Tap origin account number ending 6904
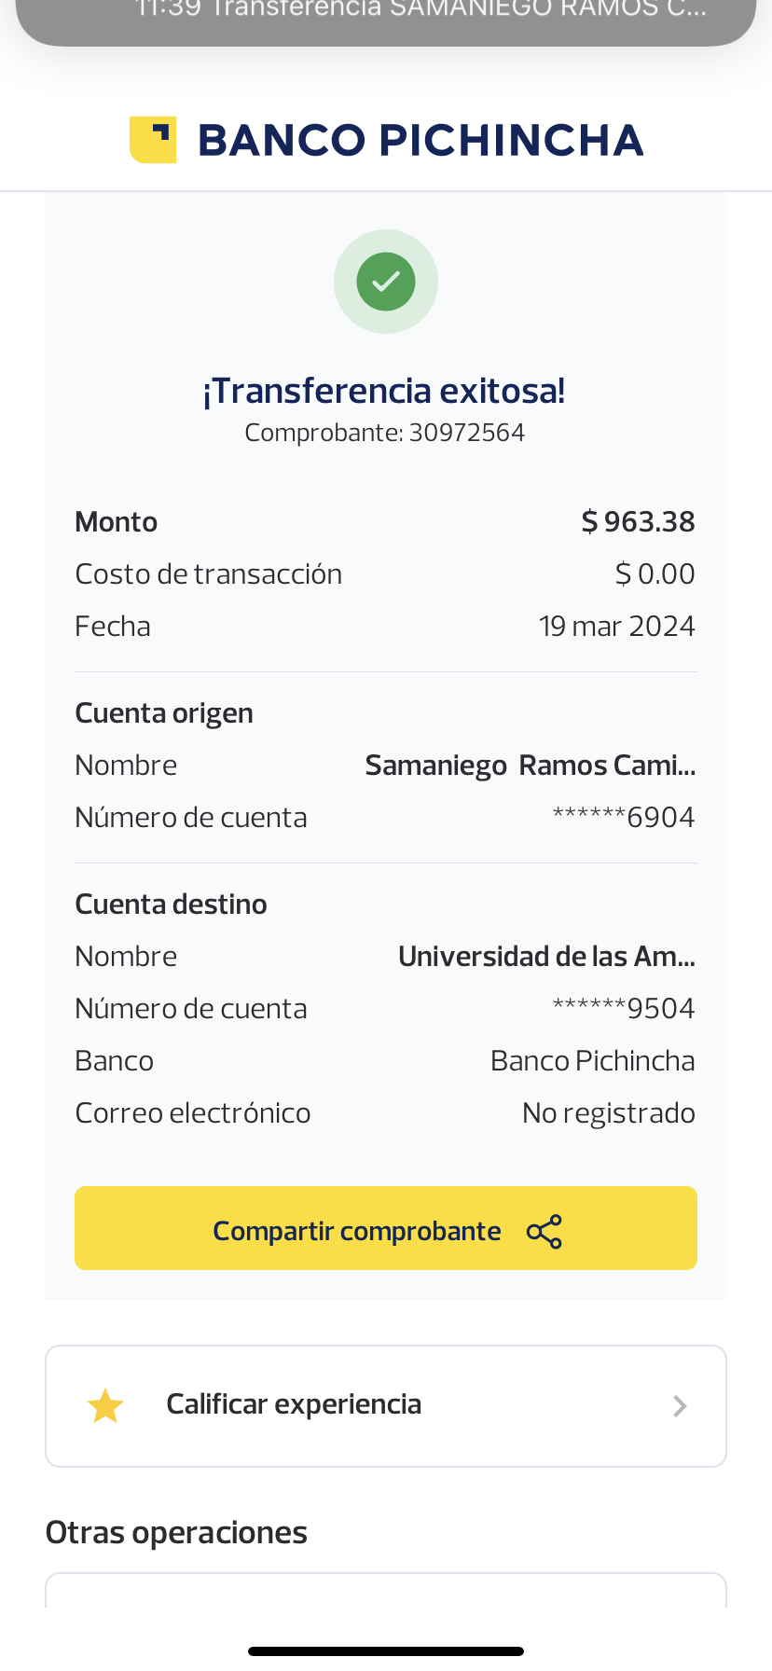This screenshot has width=772, height=1671. (x=624, y=818)
